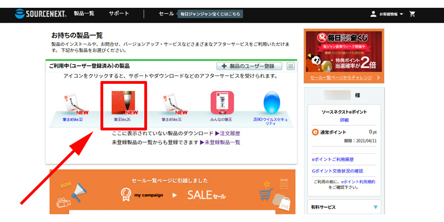Click the orange SALEセール banner
The width and height of the screenshot is (444, 222).
172,192
